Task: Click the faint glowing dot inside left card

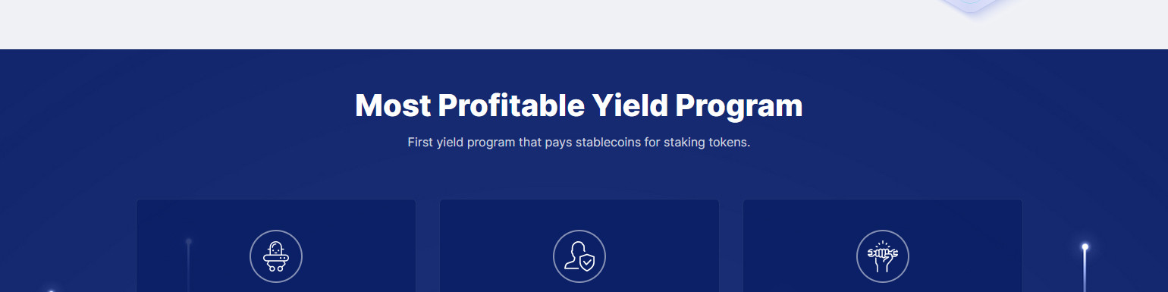Action: [x=189, y=241]
